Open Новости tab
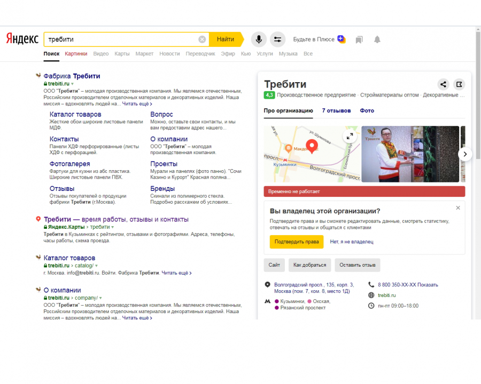This screenshot has height=384, width=481. click(169, 53)
